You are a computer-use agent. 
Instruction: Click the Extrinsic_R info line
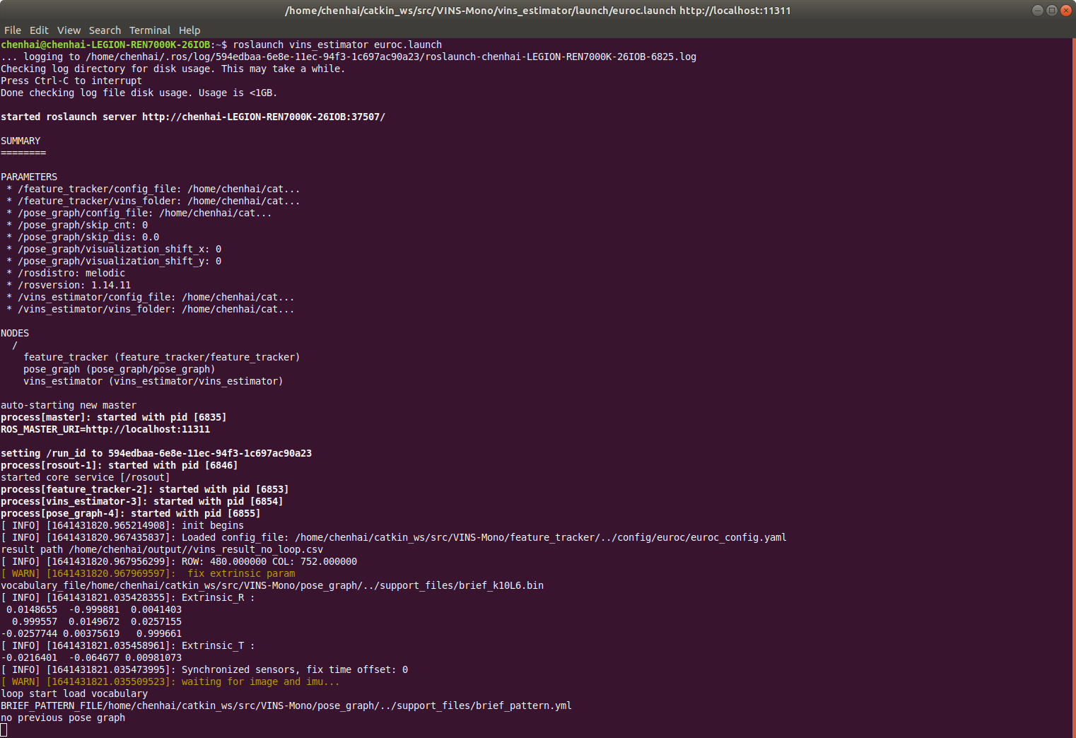coord(128,597)
